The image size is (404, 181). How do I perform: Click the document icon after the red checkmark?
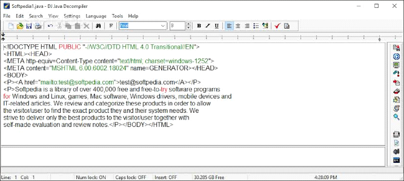pyautogui.click(x=287, y=26)
